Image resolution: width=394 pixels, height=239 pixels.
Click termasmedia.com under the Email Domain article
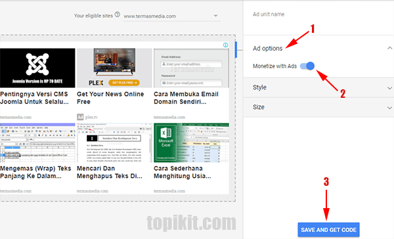(169, 117)
